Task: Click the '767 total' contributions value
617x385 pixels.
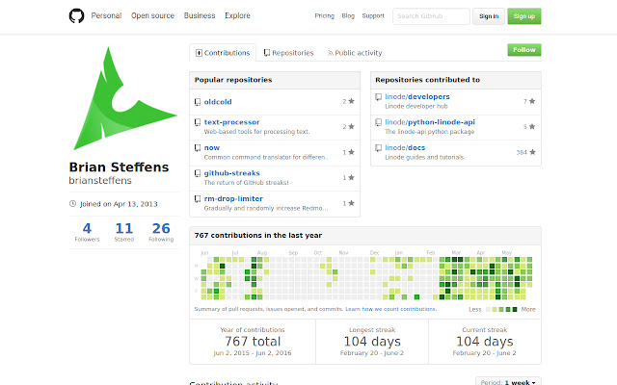Action: [x=253, y=342]
